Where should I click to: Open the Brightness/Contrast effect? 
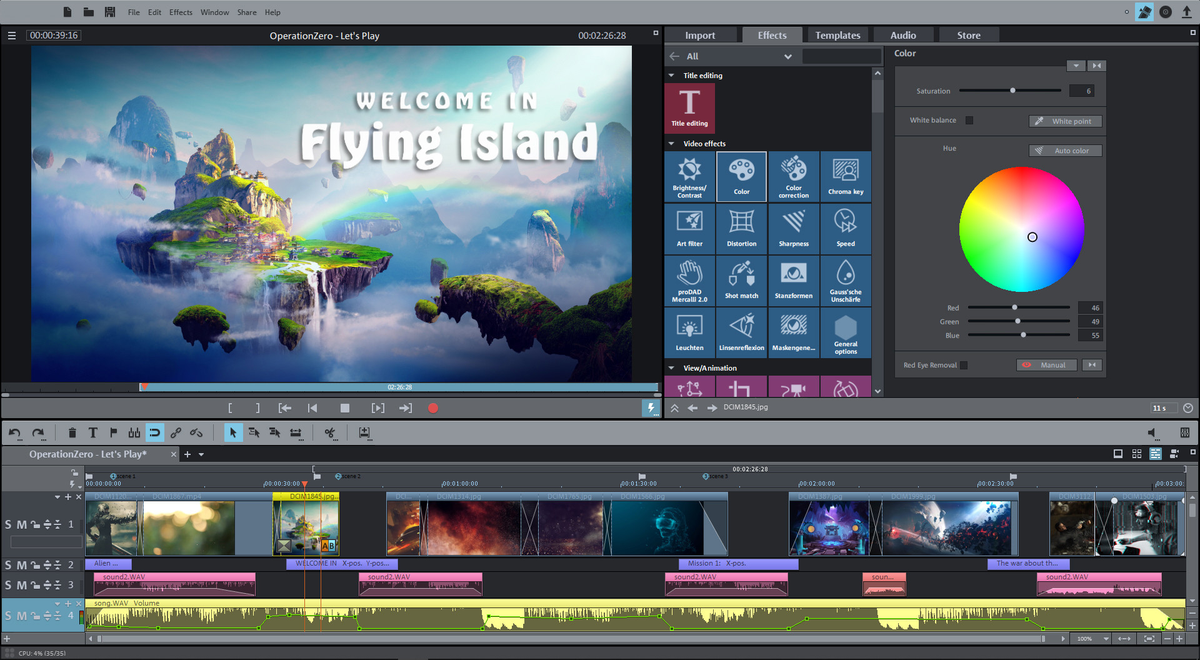tap(689, 176)
